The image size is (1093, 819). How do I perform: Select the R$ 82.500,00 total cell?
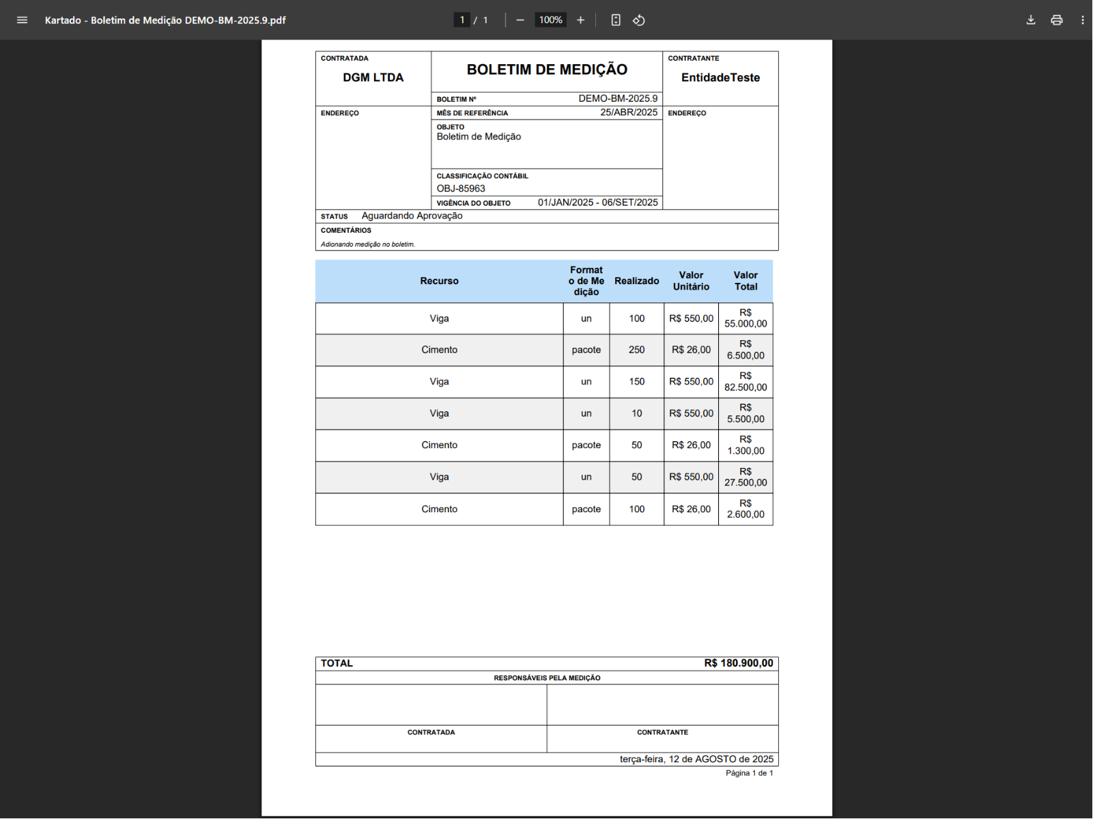pos(746,382)
